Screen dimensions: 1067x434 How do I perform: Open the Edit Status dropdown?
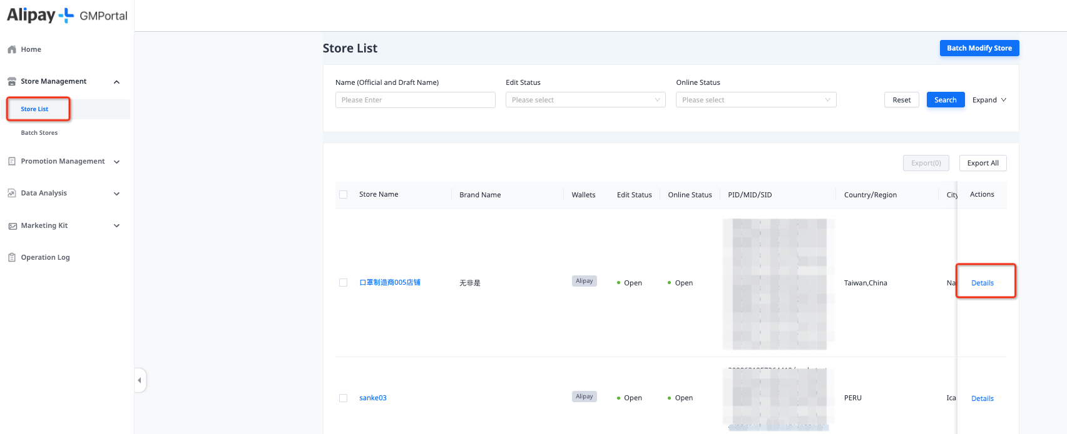(585, 100)
